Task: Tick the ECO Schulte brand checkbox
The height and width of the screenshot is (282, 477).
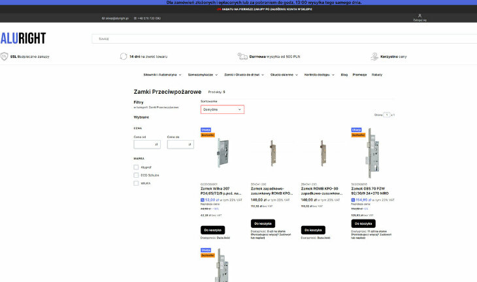Action: (x=136, y=175)
